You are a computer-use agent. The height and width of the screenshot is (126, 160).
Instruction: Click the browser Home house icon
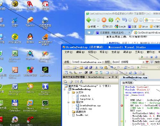pyautogui.click(x=118, y=20)
